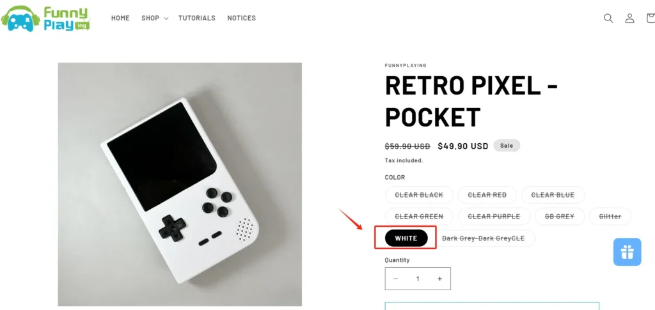The width and height of the screenshot is (655, 310).
Task: Choose the CLEAR GREEN color option
Action: 419,217
